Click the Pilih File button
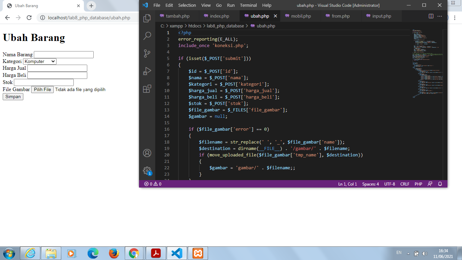 pos(42,89)
